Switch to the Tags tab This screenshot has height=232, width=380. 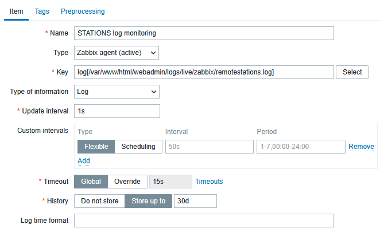(42, 11)
